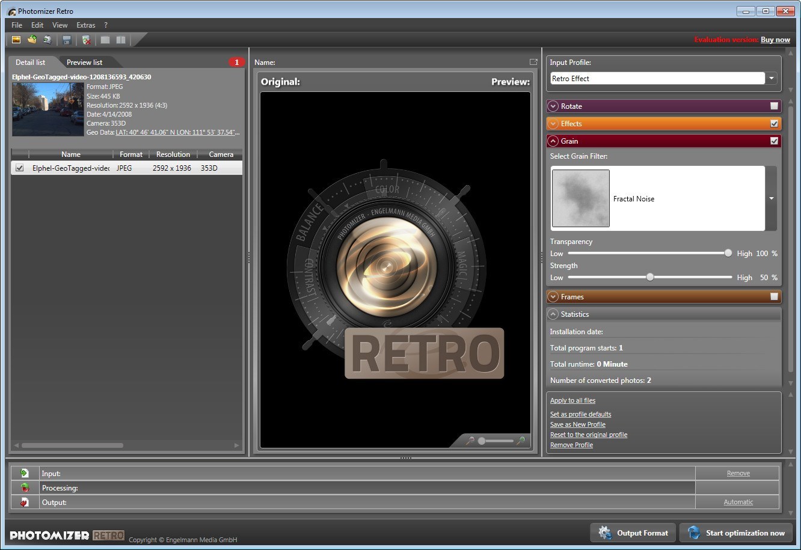Image resolution: width=801 pixels, height=550 pixels.
Task: Click Reset to the original profile
Action: click(x=589, y=435)
